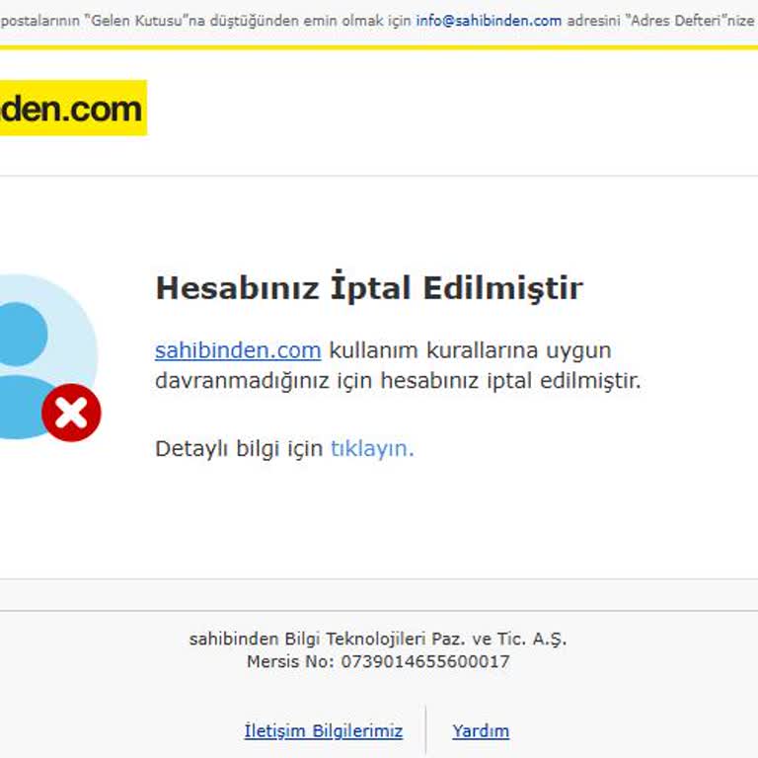
Task: Select the 'Hesabınız İptal Edilmiştir' heading
Action: click(x=369, y=287)
